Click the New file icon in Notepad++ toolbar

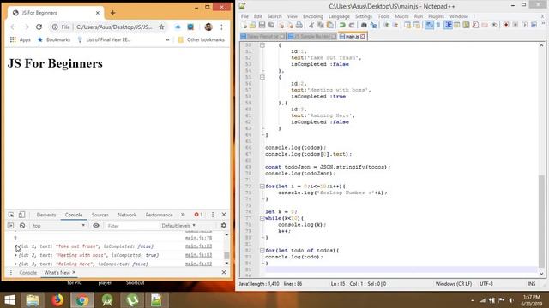[x=244, y=25]
